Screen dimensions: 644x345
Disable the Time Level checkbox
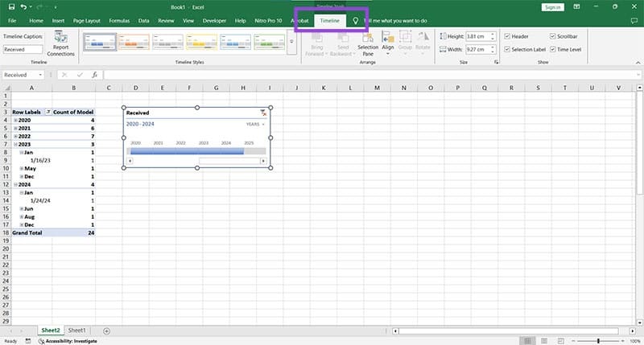coord(552,49)
